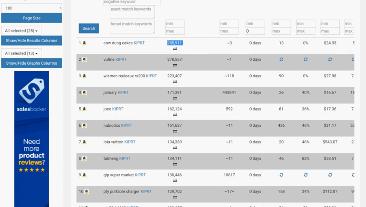
Task: Click Show/Hide Results Columns button
Action: click(31, 41)
